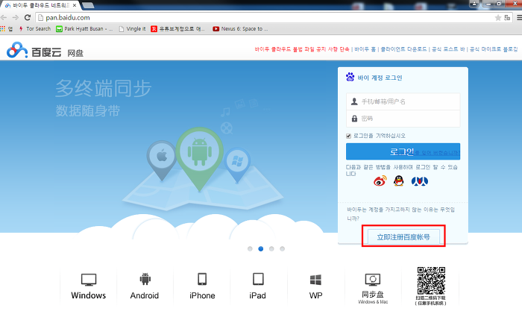Click the username input field

403,101
